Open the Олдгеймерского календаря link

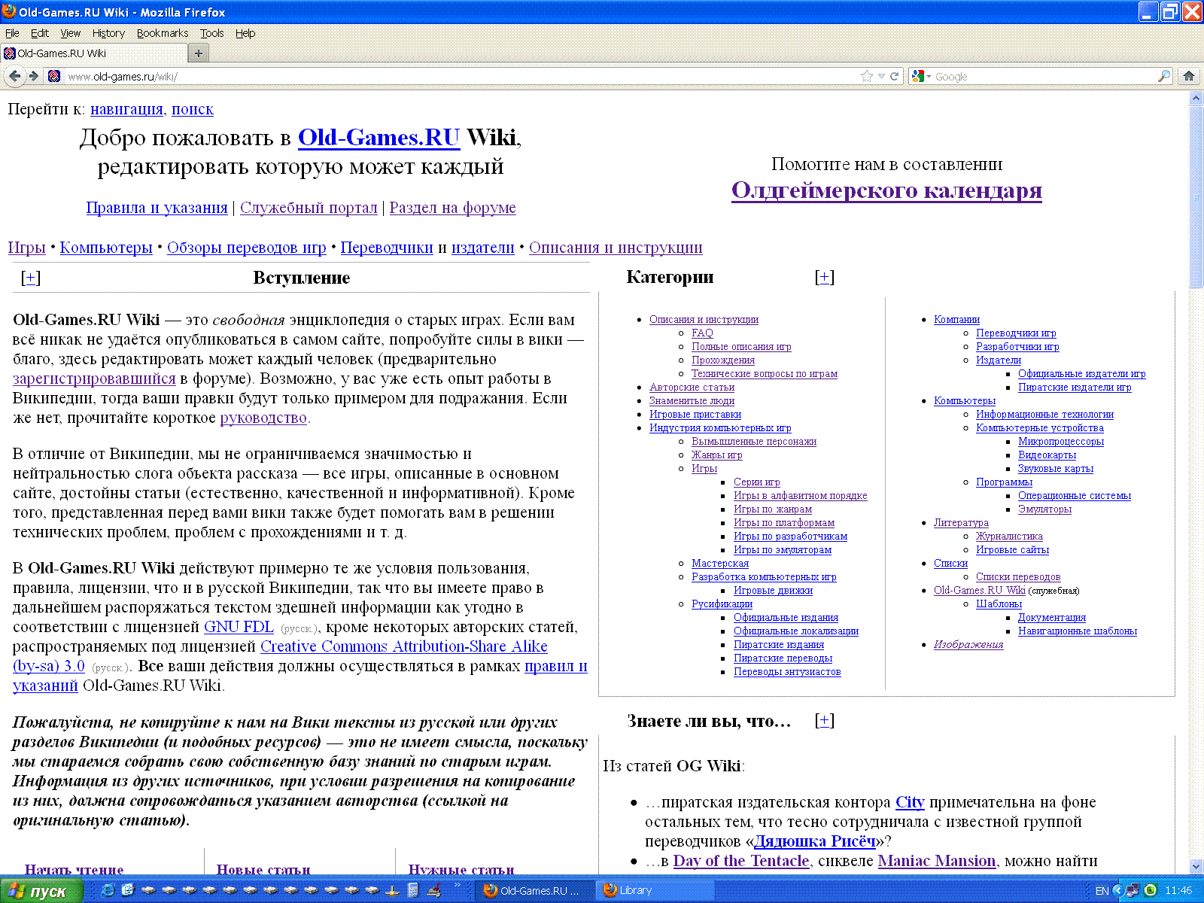coord(886,190)
